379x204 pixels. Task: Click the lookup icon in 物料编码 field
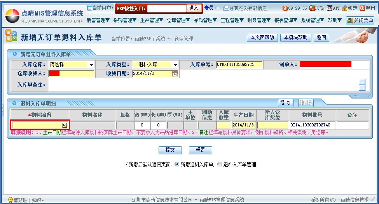click(x=65, y=125)
